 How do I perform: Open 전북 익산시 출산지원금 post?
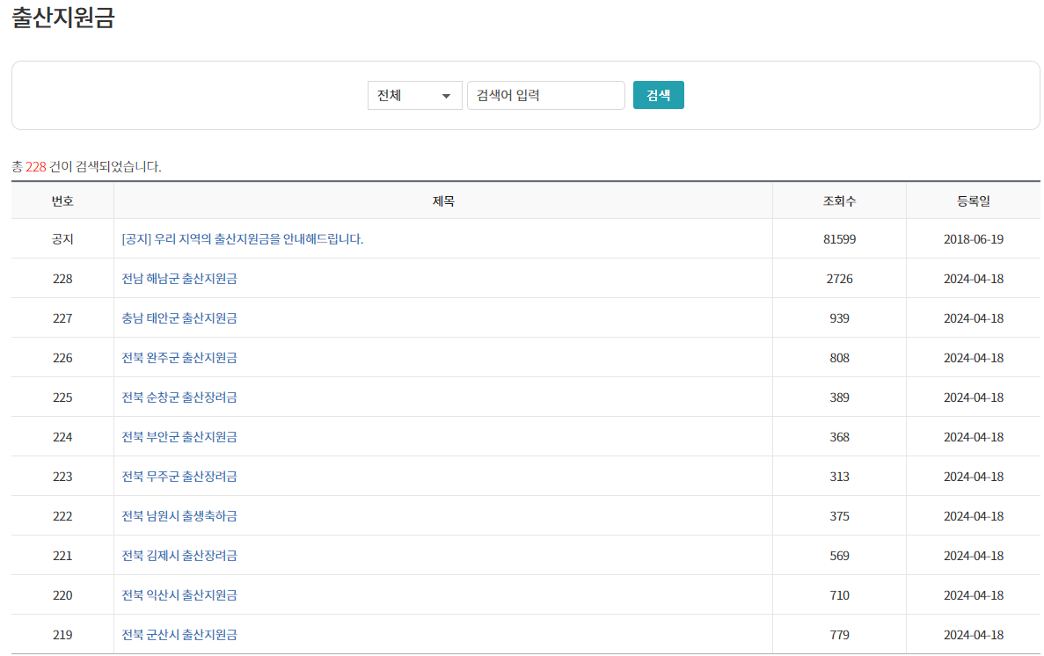[179, 595]
